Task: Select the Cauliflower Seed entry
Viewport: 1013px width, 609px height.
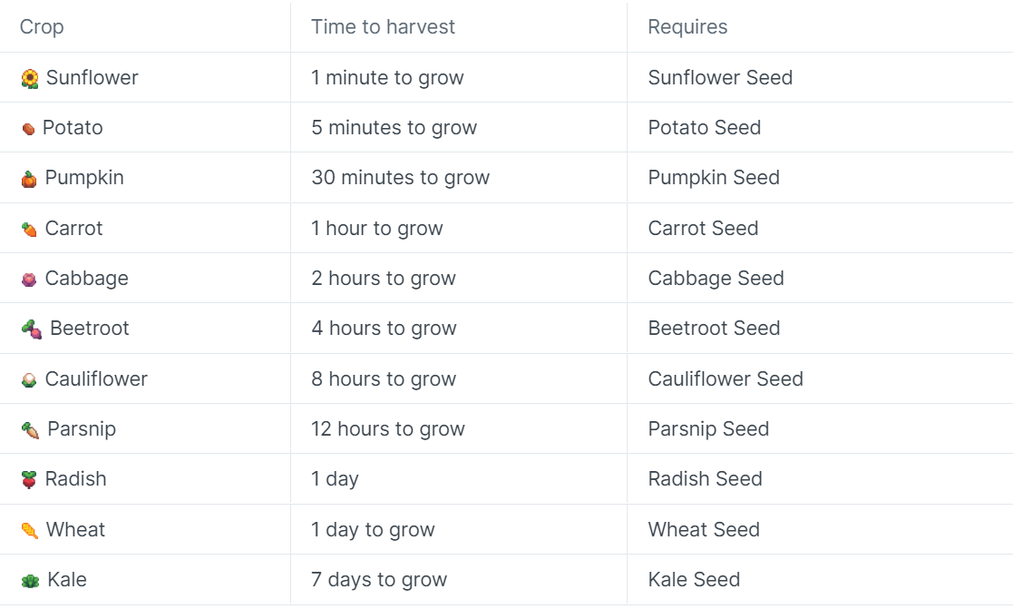Action: click(x=726, y=378)
